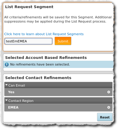The image size is (118, 129).
Task: Open the List Request Segments help link
Action: click(x=44, y=34)
